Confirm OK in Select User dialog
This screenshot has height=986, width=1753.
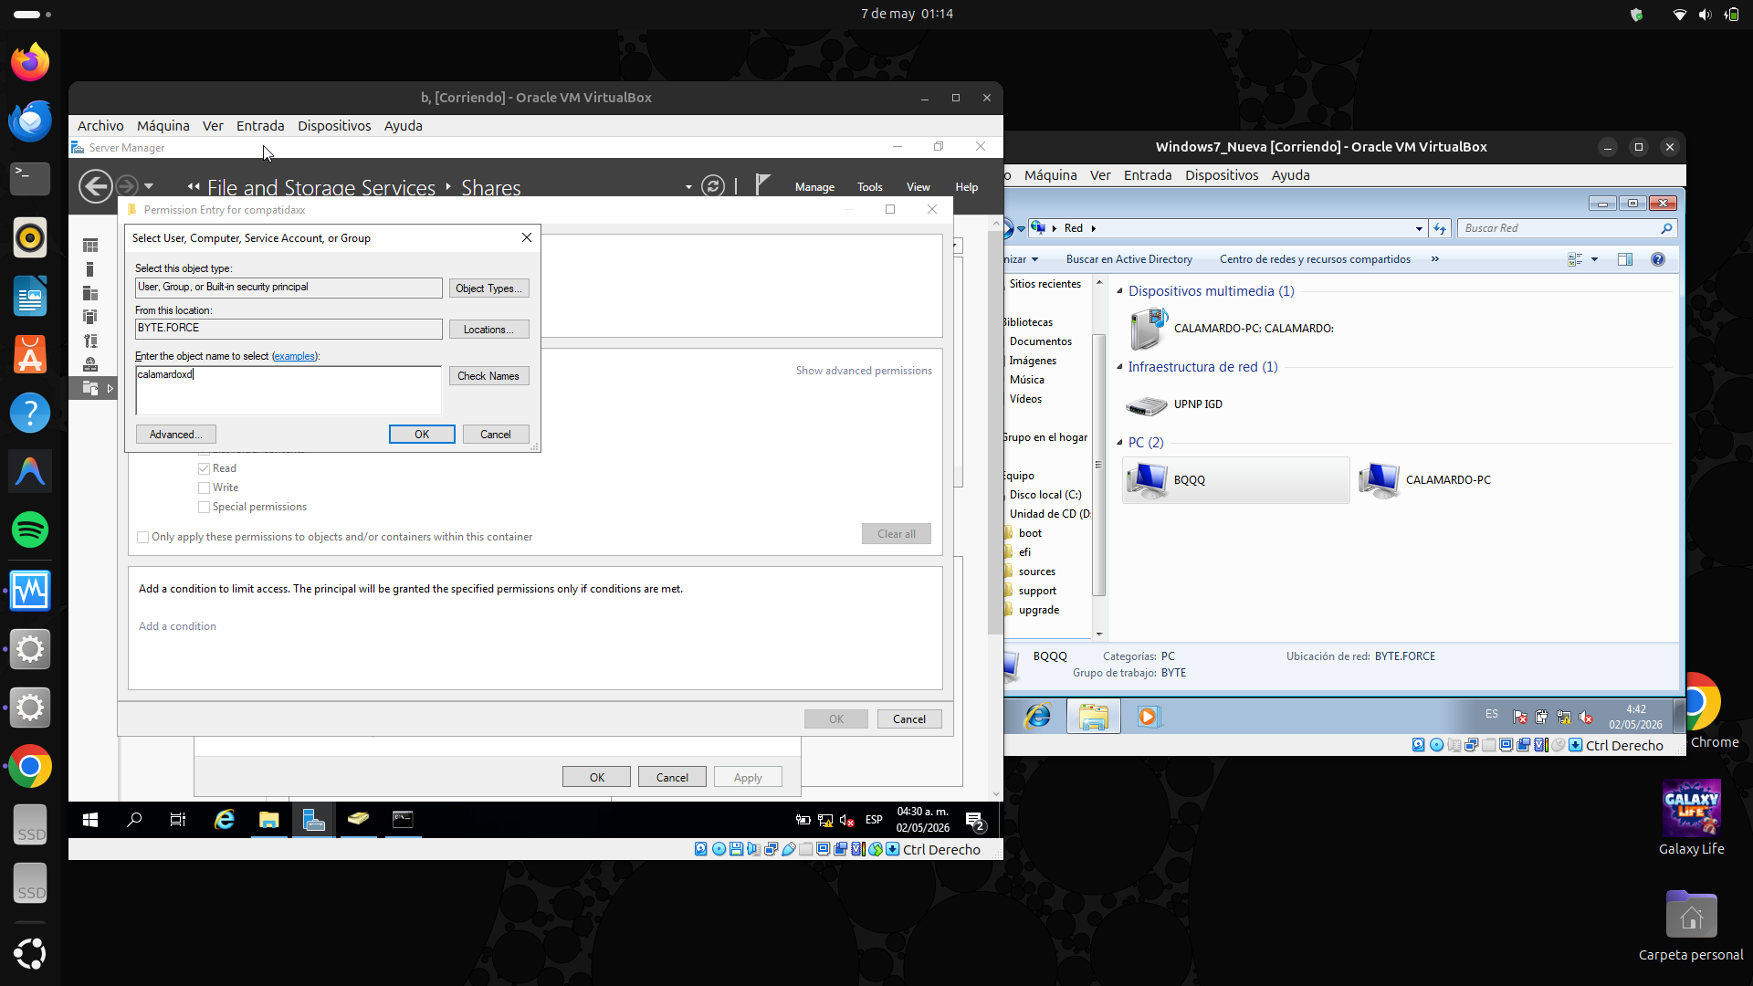point(422,435)
